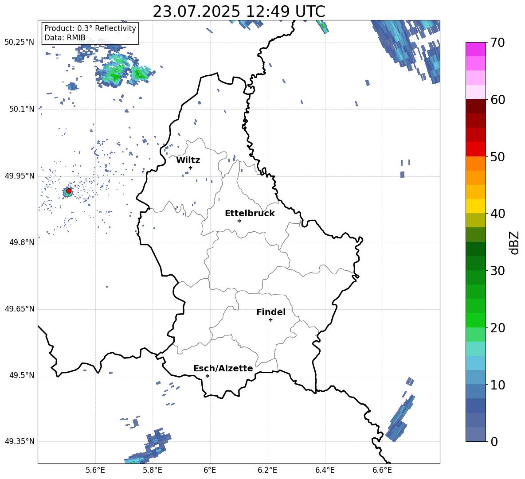
Task: Click the bright green 20 dBZ swatch
Action: click(x=476, y=320)
